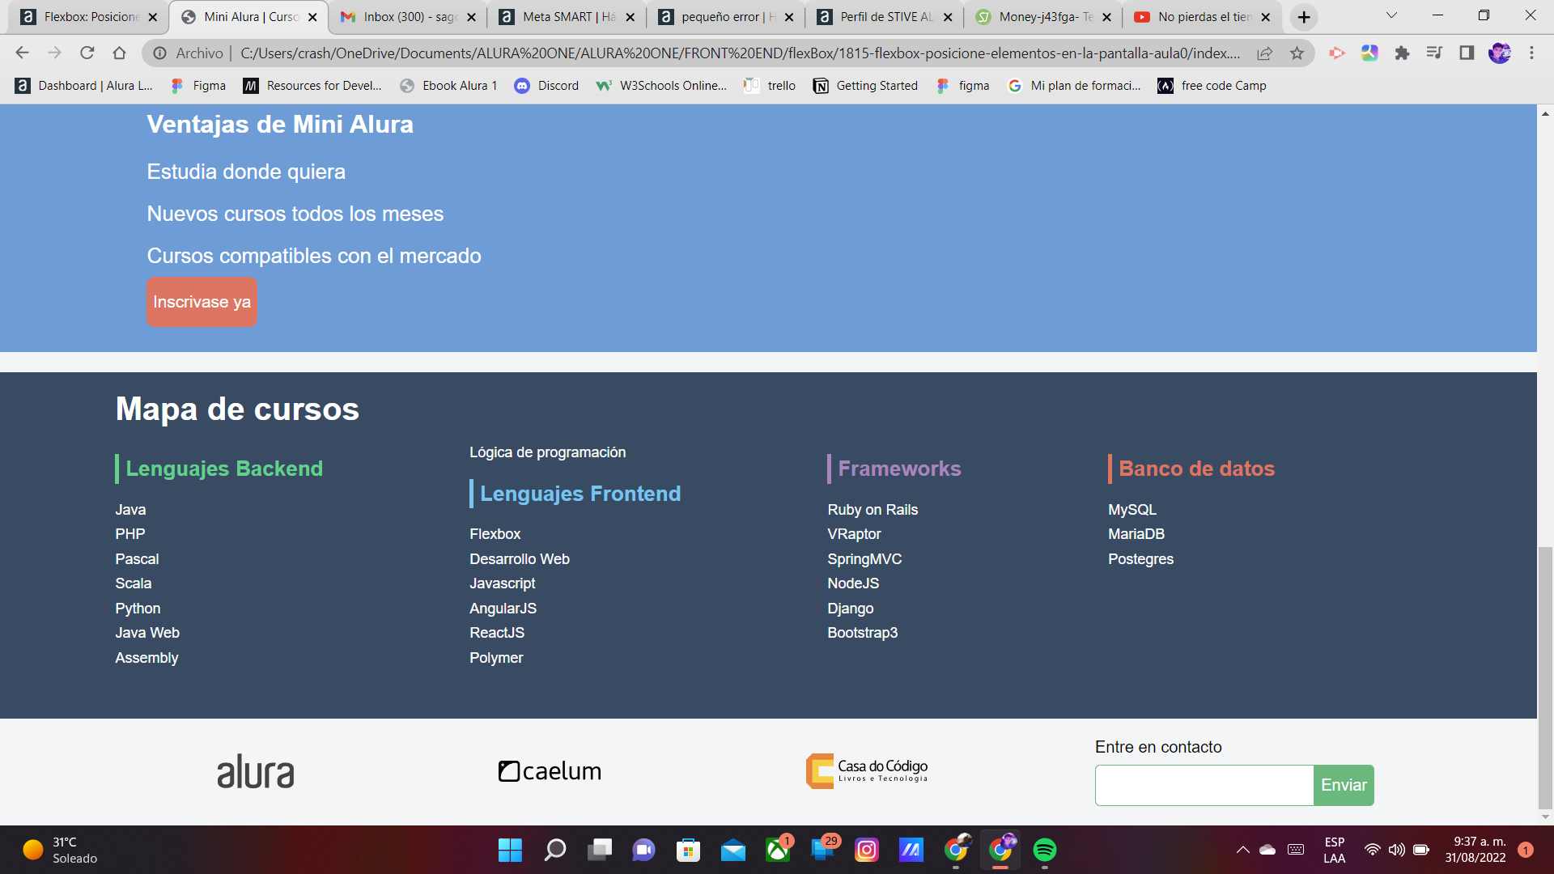
Task: Open the W3Schools Online bookmark
Action: pos(661,86)
